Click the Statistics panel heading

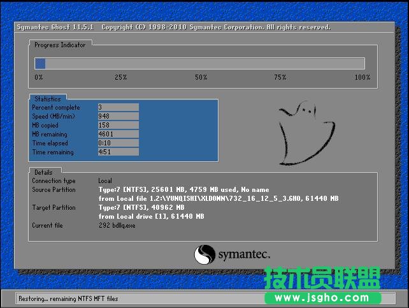tap(48, 99)
